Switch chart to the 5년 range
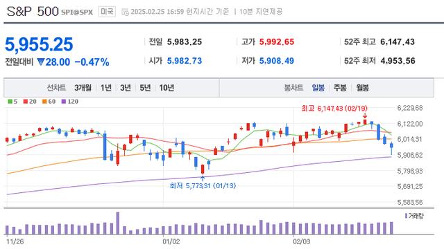 tap(145, 88)
